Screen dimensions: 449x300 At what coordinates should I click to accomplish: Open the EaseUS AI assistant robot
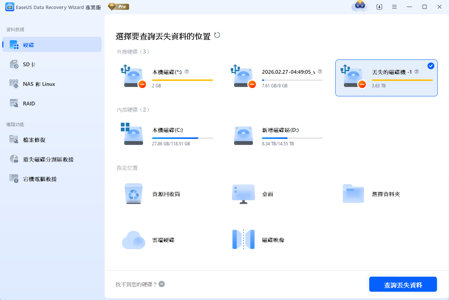[360, 7]
